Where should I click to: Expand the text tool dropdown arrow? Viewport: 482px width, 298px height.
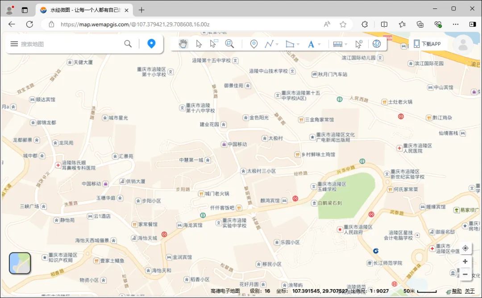tap(319, 44)
